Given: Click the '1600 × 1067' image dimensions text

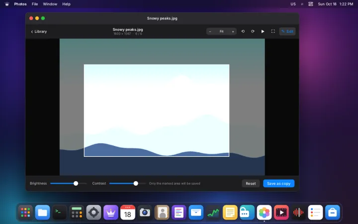Looking at the screenshot, I should 122,34.
